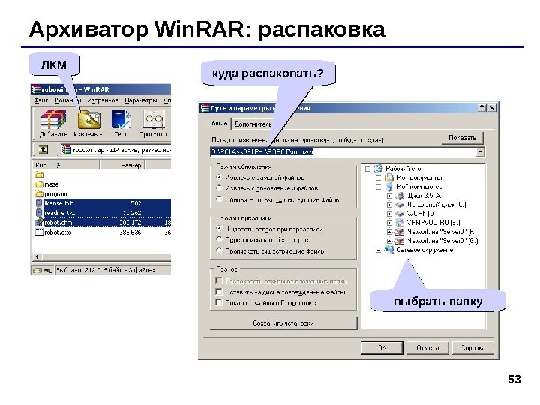Screen dimensions: 540x405
Task: Select the program folder icon
Action: point(39,194)
